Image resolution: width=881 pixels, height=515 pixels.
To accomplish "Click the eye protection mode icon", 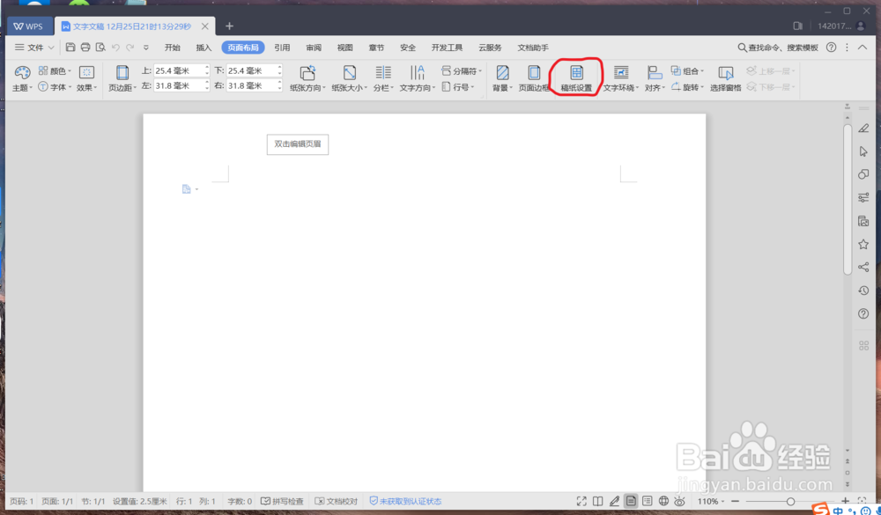I will point(680,501).
